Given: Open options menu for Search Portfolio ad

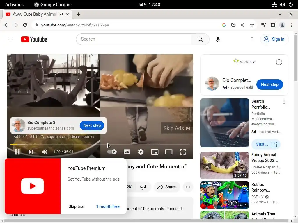Looking at the screenshot, I should (284, 102).
